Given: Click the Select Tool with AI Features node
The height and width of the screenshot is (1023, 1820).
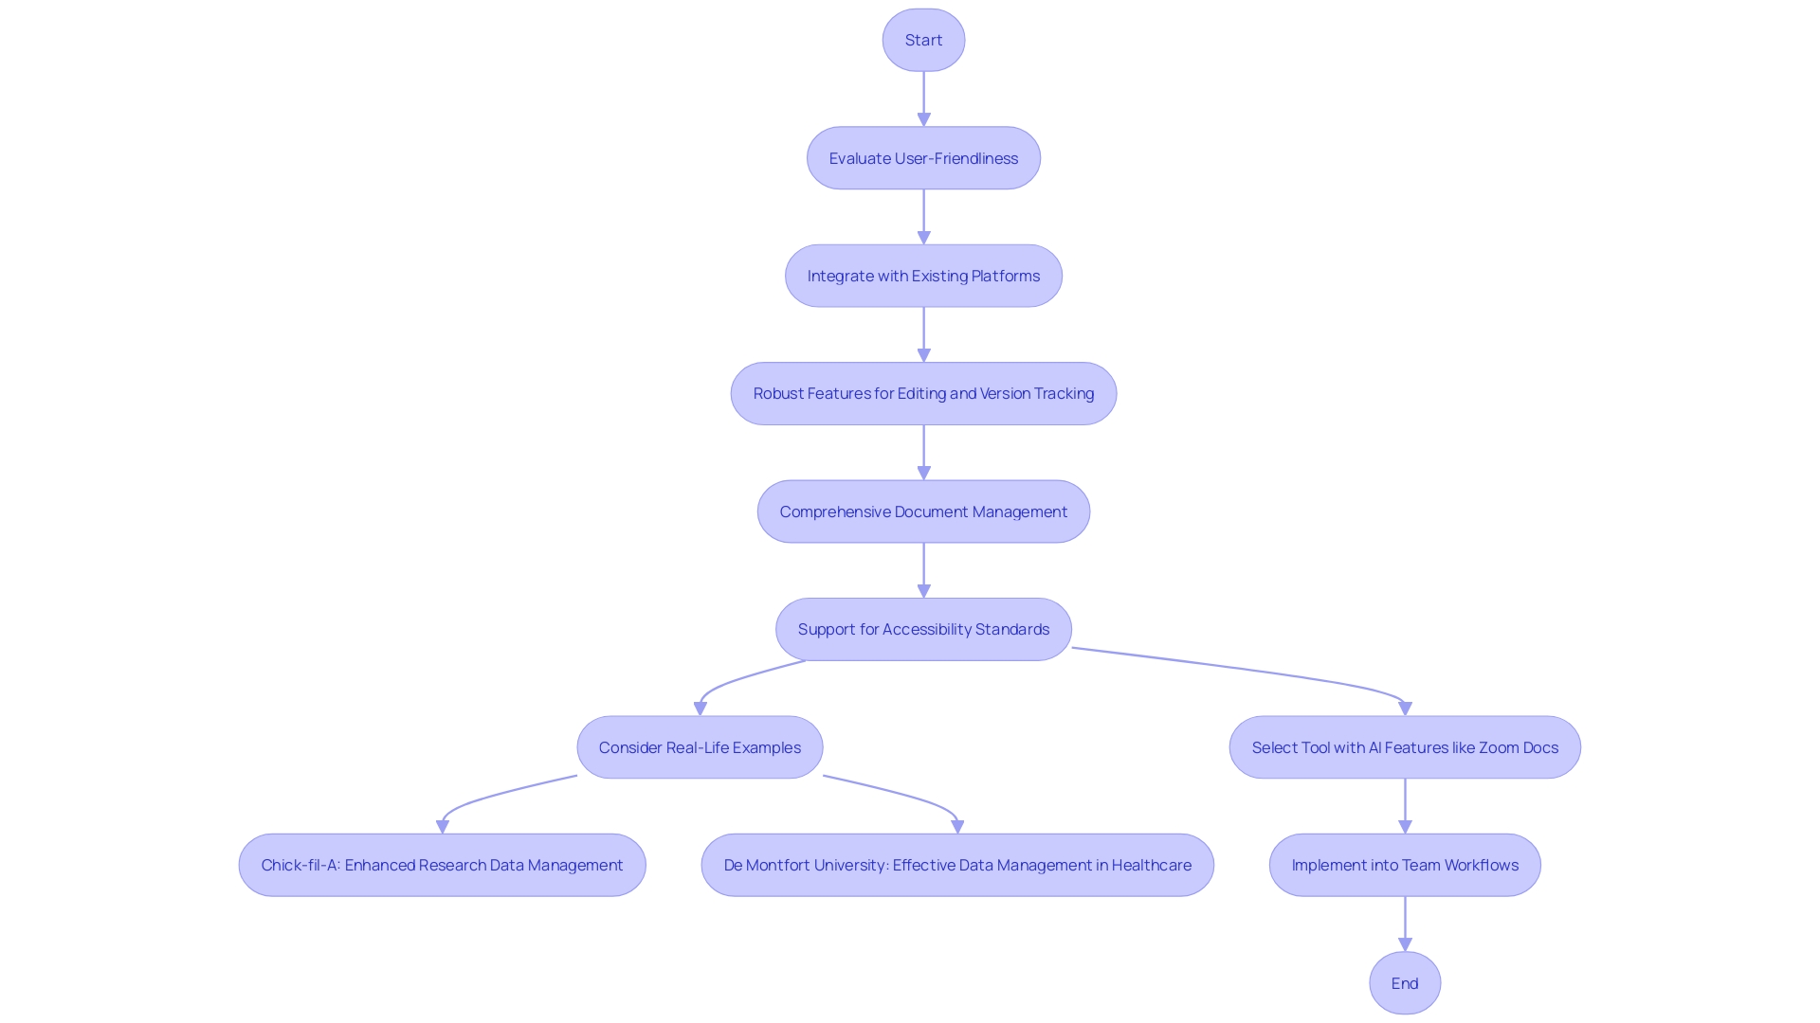Looking at the screenshot, I should 1404,745.
